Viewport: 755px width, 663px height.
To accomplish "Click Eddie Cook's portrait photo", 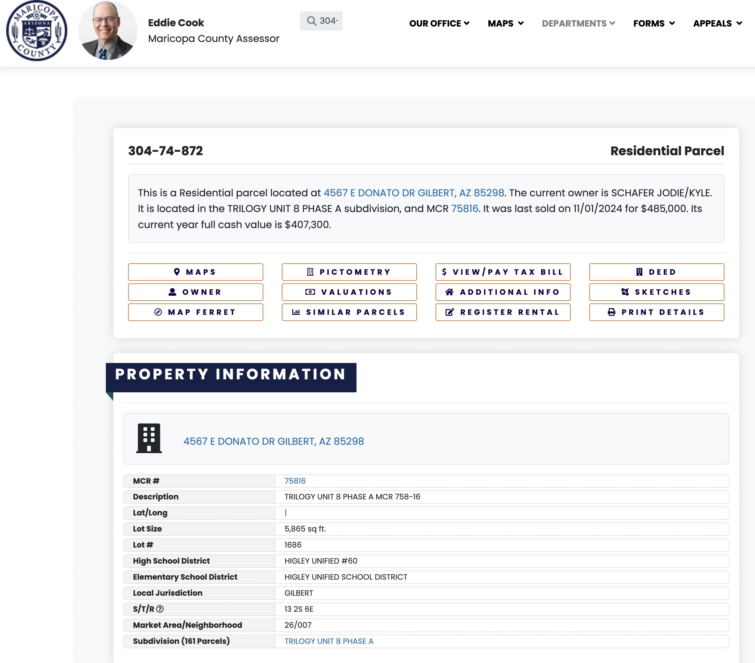I will [x=108, y=30].
